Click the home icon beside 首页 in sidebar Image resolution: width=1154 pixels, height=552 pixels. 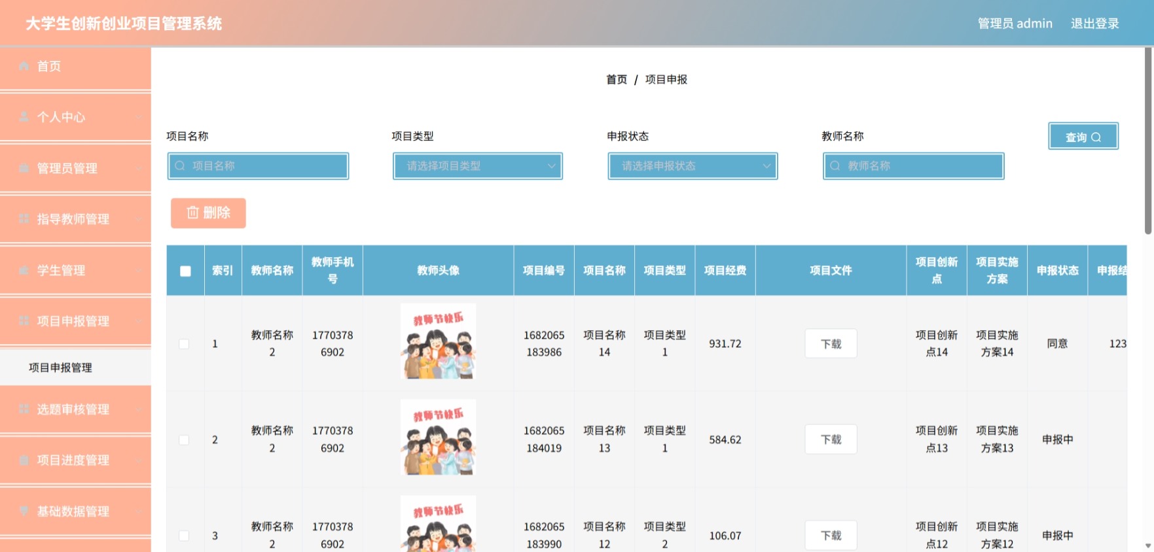coord(24,66)
